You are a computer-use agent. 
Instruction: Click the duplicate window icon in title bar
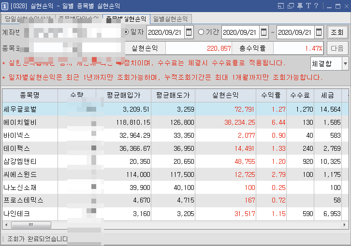tap(291, 6)
